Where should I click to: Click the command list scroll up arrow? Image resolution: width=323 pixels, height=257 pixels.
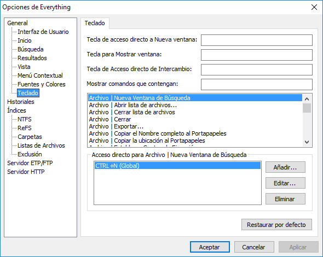(x=307, y=99)
